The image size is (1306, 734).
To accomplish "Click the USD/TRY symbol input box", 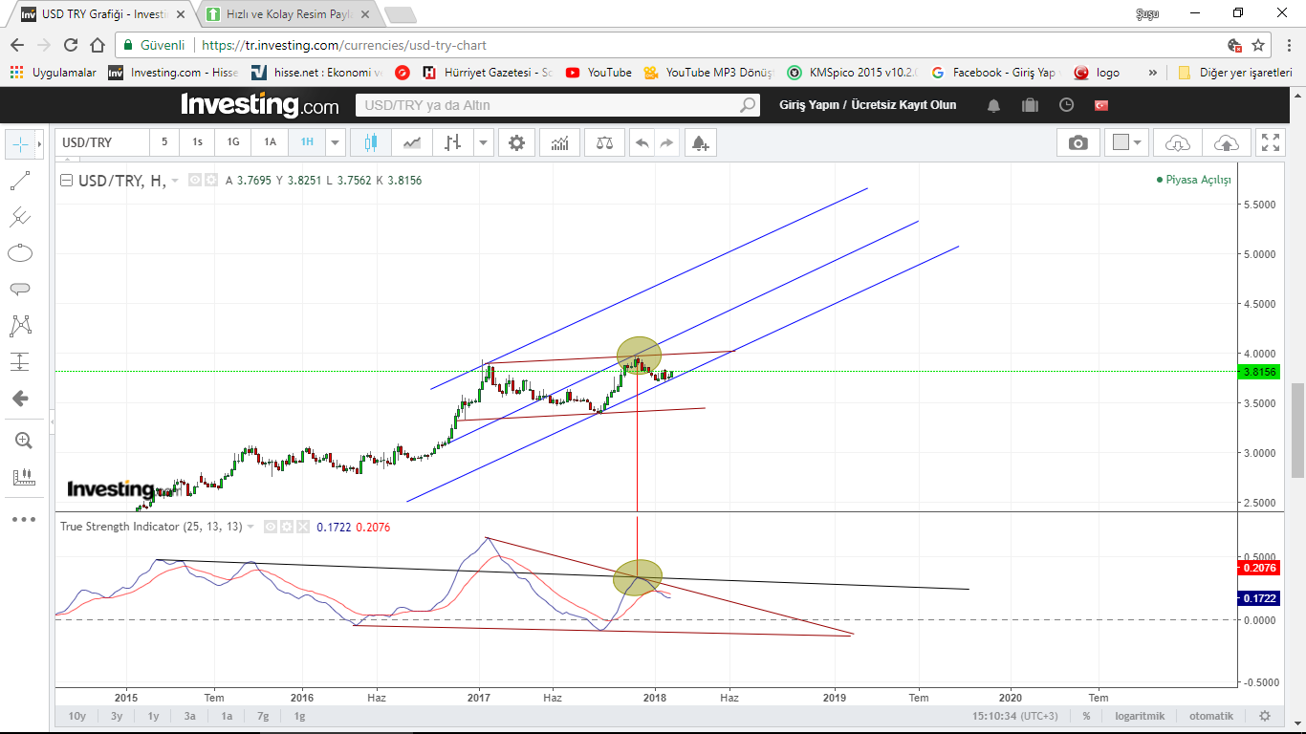I will [101, 142].
